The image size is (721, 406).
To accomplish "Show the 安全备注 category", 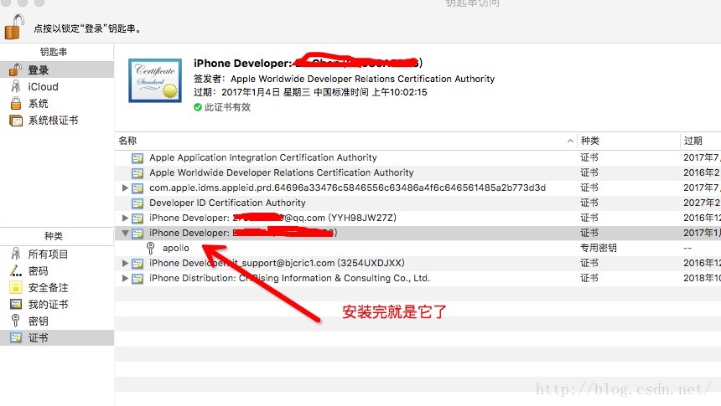I will click(56, 287).
